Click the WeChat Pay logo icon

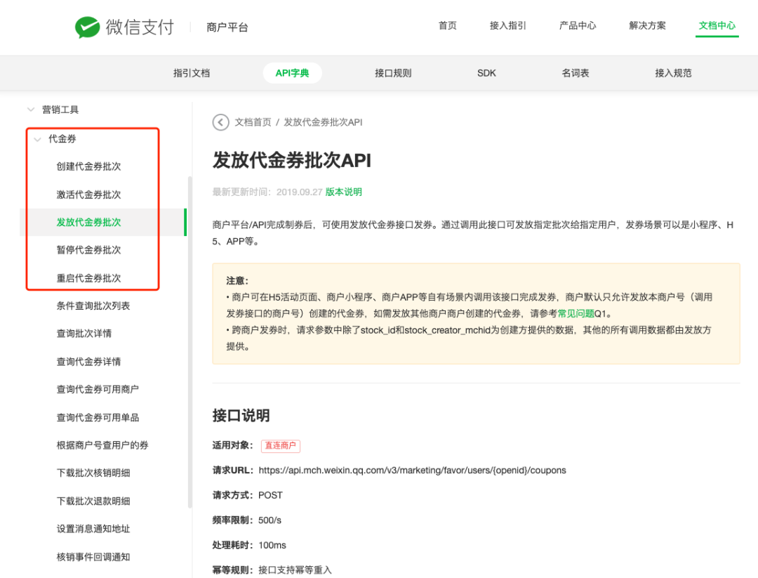[87, 27]
